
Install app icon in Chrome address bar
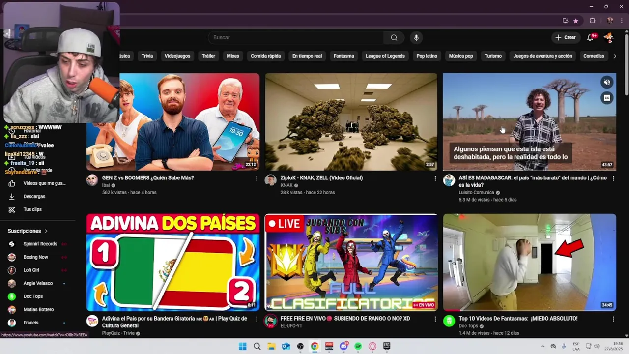565,21
